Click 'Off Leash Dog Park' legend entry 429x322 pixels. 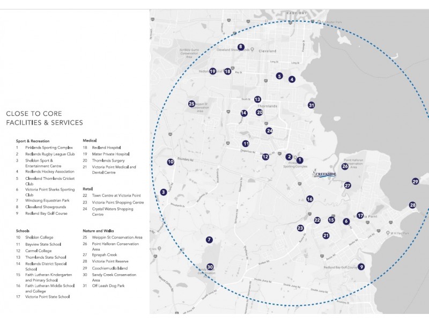pyautogui.click(x=108, y=286)
